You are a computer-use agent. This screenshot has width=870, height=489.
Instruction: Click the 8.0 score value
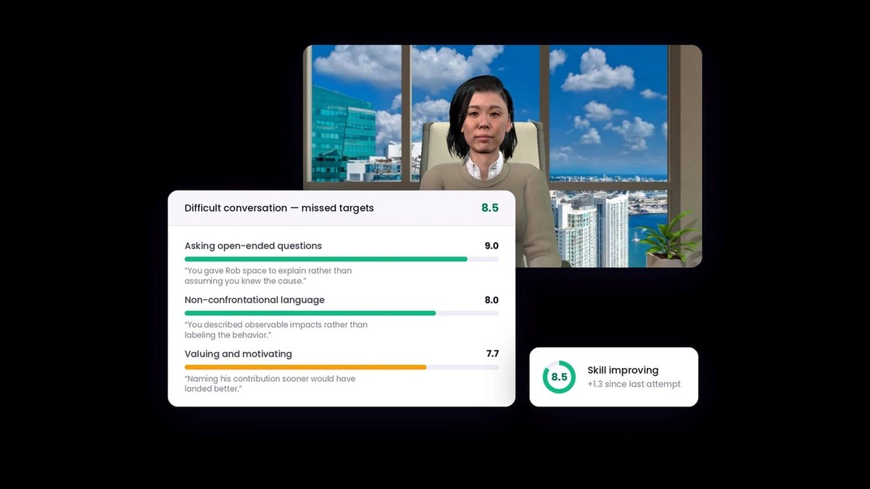[492, 300]
